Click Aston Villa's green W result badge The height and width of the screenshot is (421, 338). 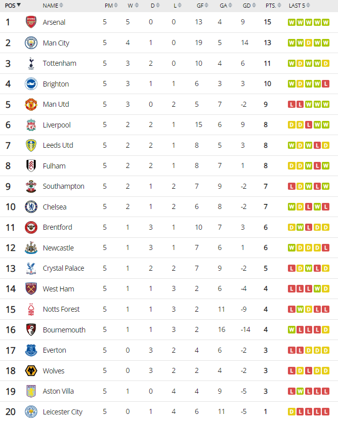pyautogui.click(x=300, y=391)
